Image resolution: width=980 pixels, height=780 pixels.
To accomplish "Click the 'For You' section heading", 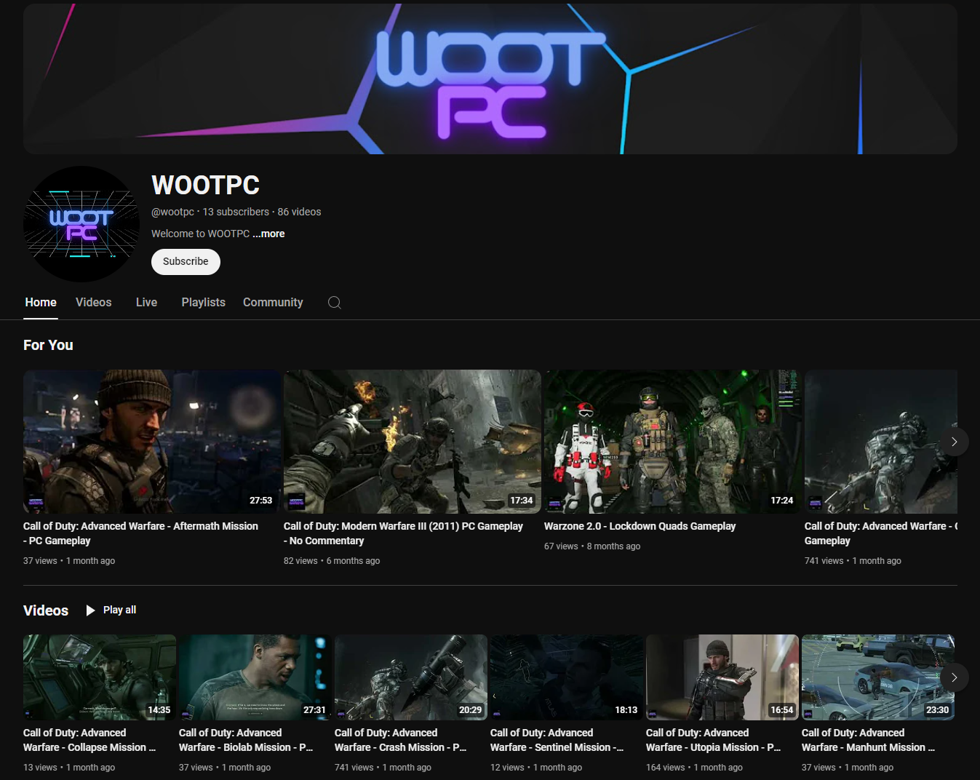I will click(x=48, y=346).
